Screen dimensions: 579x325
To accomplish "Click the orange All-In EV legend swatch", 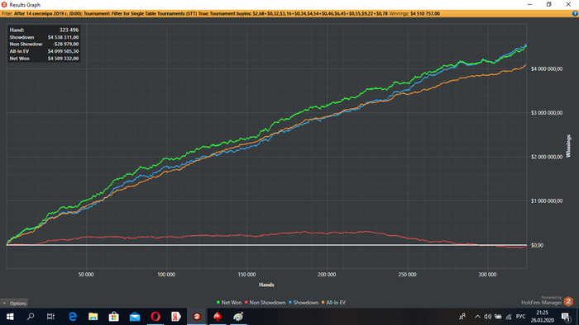I will pos(323,303).
